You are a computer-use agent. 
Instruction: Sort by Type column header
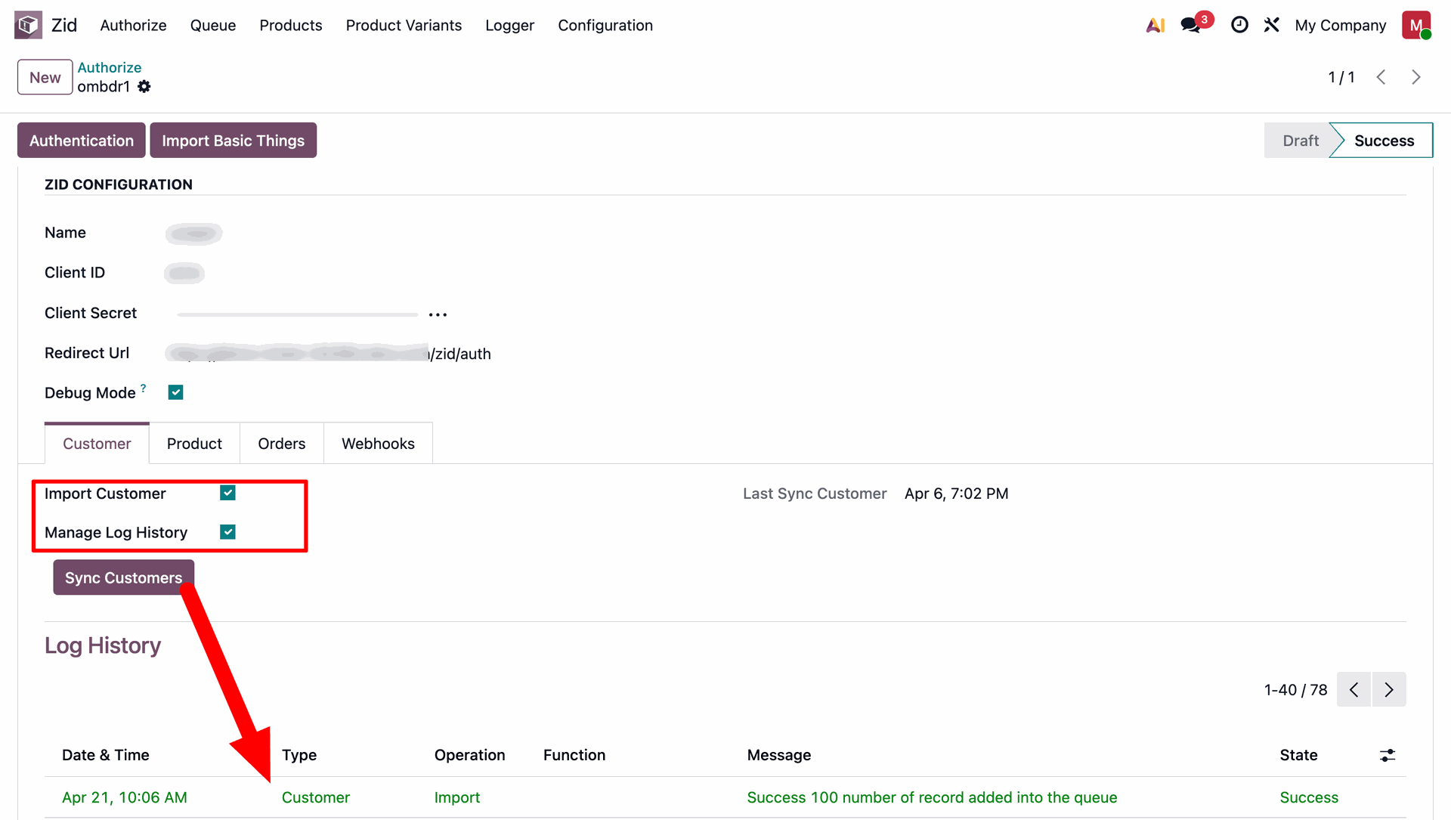pyautogui.click(x=299, y=755)
